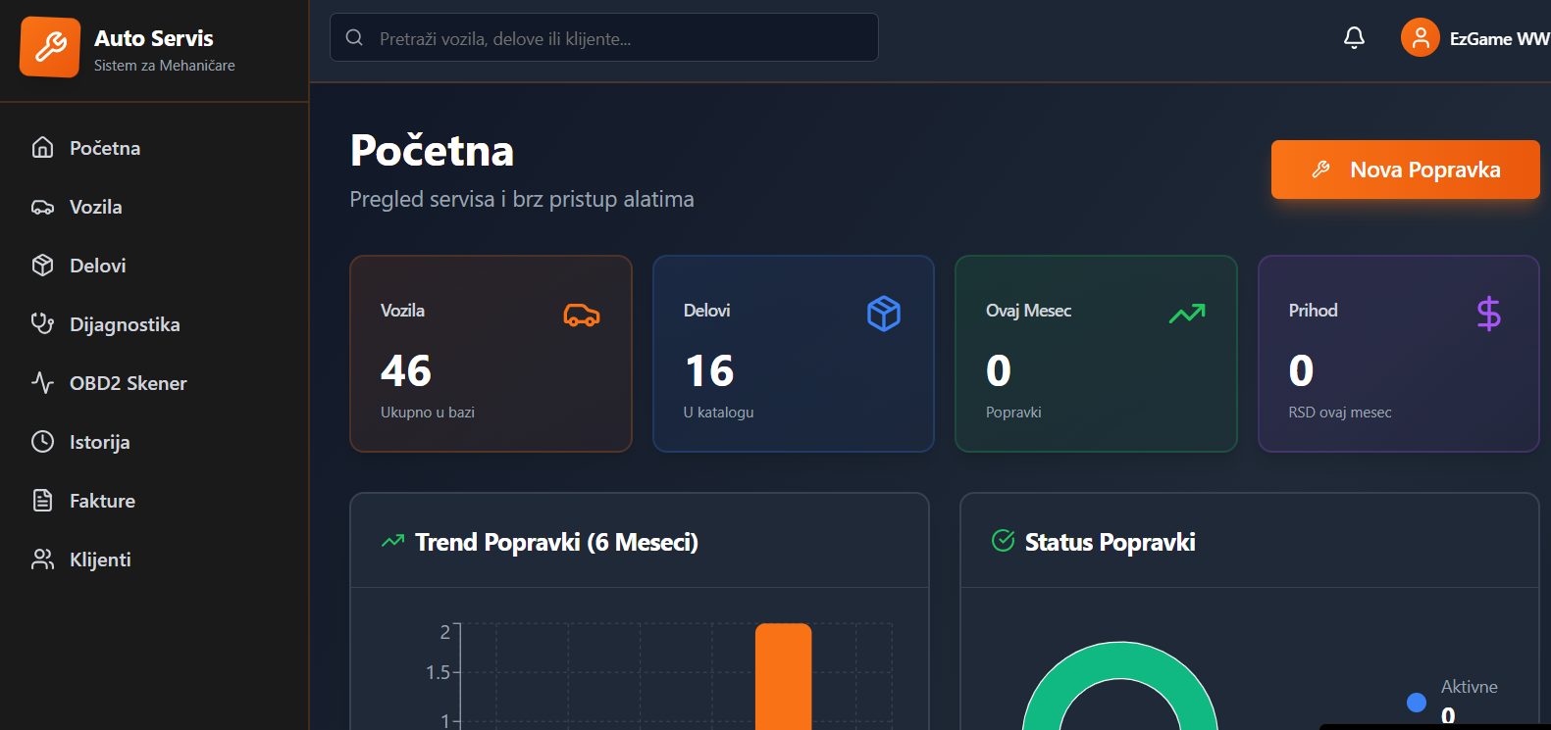The width and height of the screenshot is (1551, 730).
Task: Click the orange user avatar icon
Action: coord(1420,38)
